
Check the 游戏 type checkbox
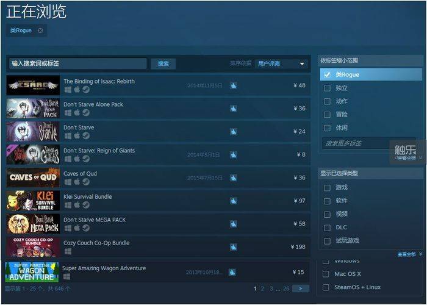[327, 188]
